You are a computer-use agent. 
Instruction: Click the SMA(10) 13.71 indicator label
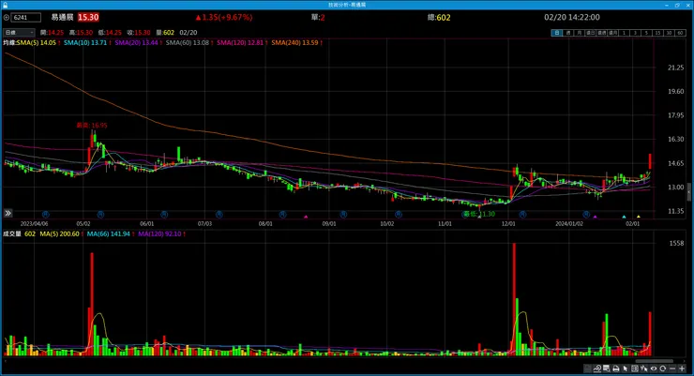pyautogui.click(x=85, y=42)
